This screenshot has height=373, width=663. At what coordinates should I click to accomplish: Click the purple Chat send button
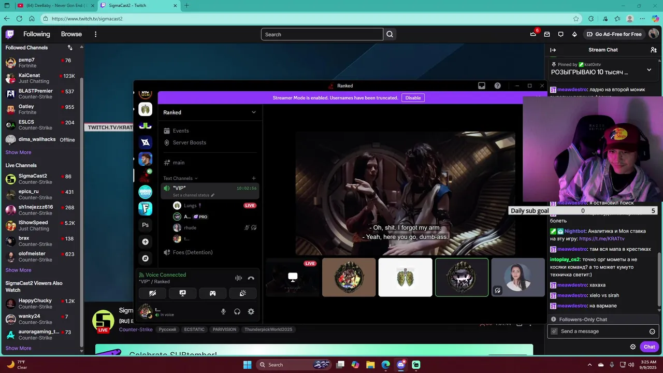649,347
